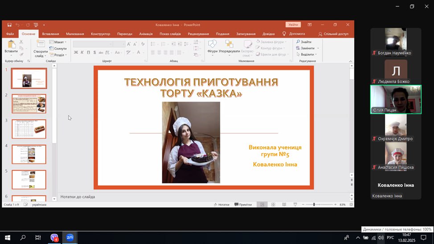Click the Спільний доступ share button

click(334, 34)
